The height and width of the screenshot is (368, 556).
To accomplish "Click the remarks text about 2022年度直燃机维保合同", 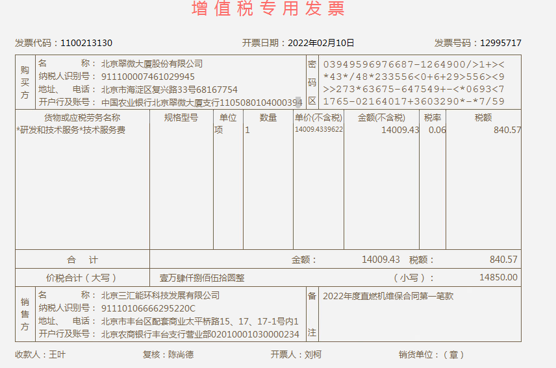I will click(388, 296).
